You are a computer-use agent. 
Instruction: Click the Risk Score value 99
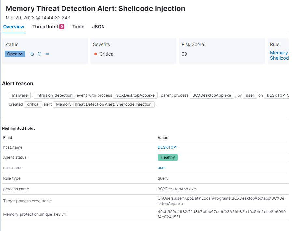184,54
